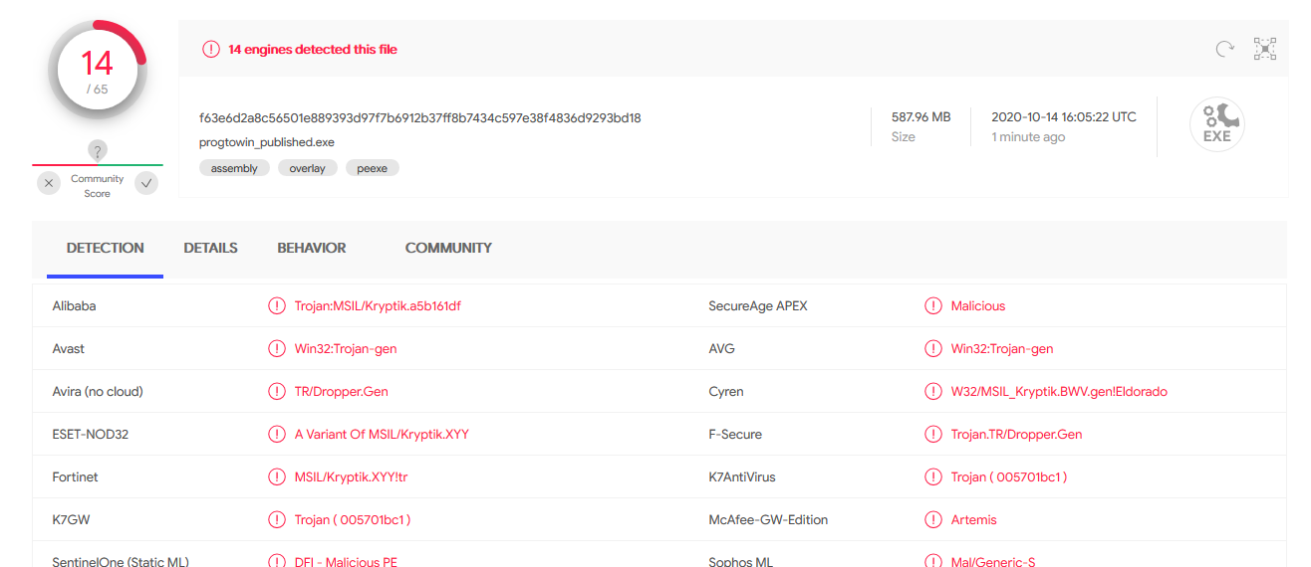Click W32/MSIL_Kryptik.BWV.gen!Eldorado result
The height and width of the screenshot is (567, 1311).
tap(1059, 391)
